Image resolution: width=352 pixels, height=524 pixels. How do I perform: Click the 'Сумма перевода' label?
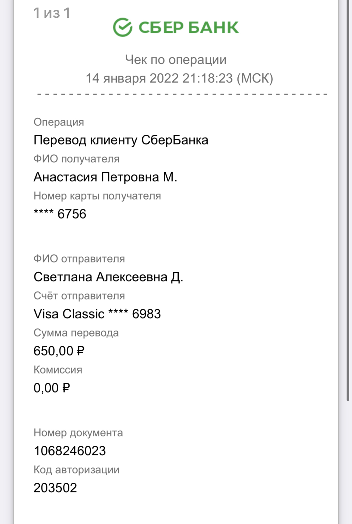[x=76, y=333]
